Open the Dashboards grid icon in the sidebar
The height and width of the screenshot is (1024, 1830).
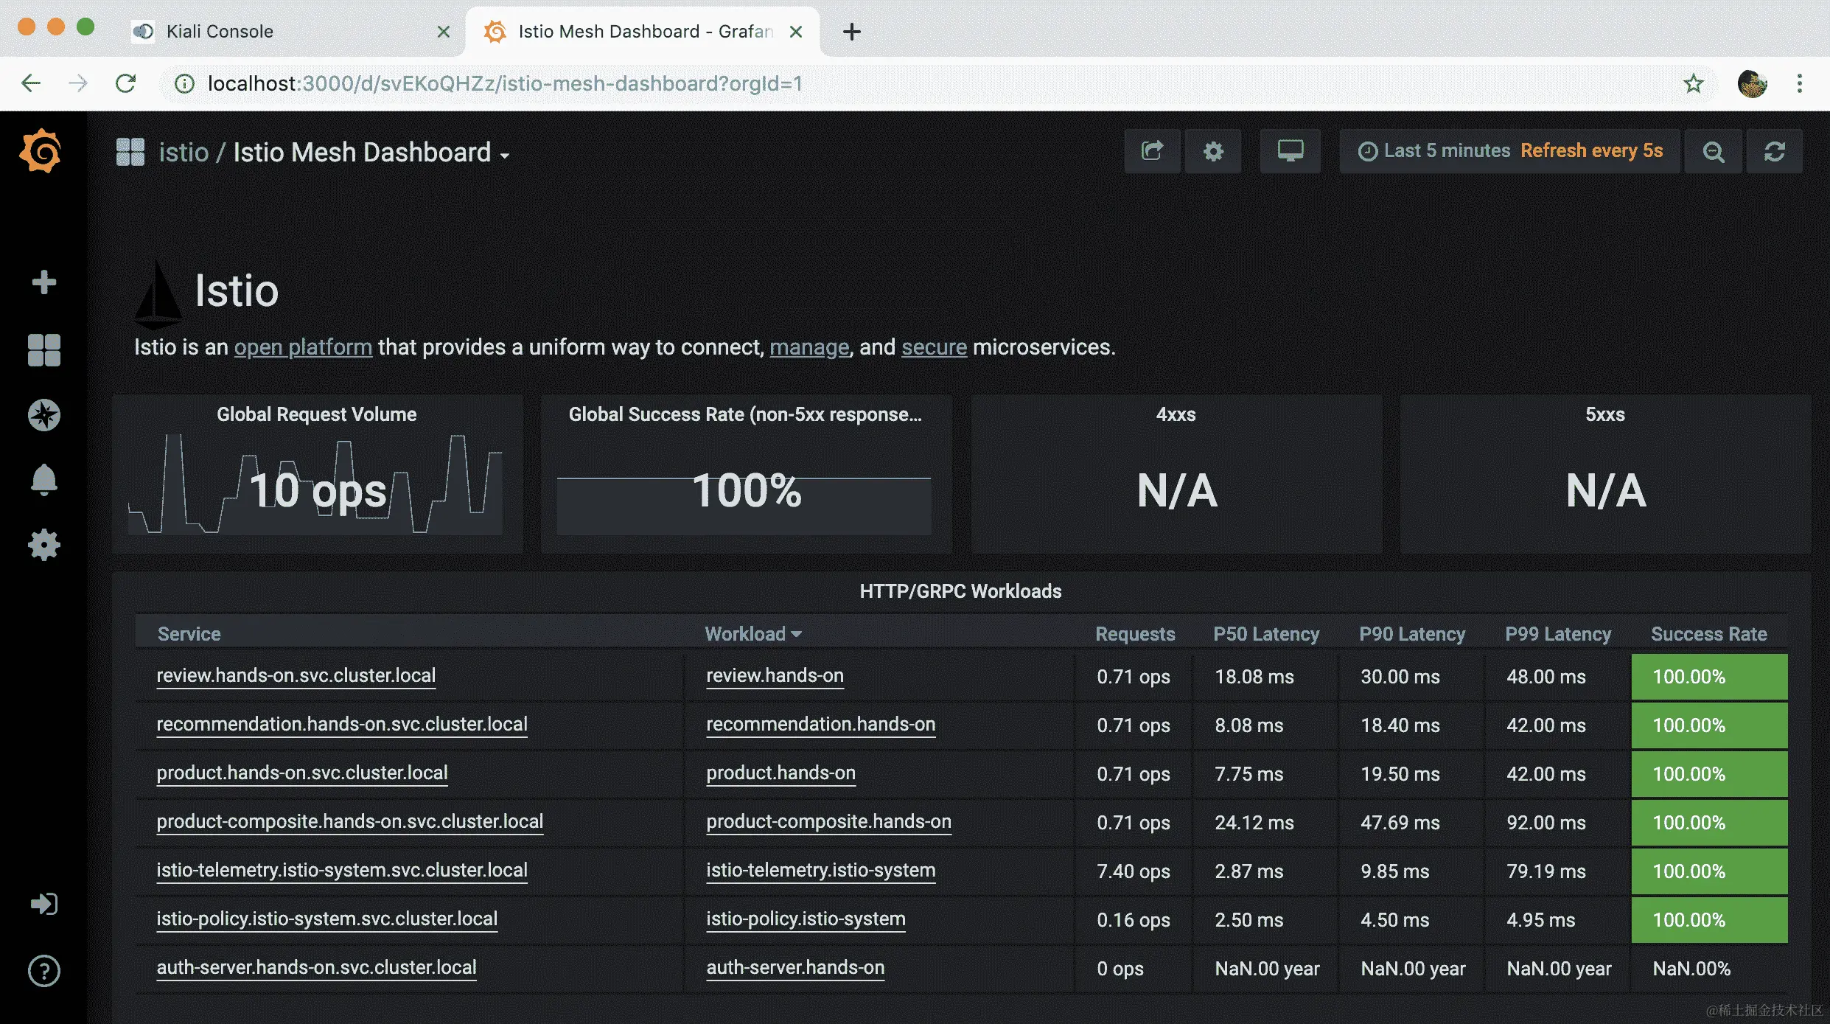[x=43, y=349]
